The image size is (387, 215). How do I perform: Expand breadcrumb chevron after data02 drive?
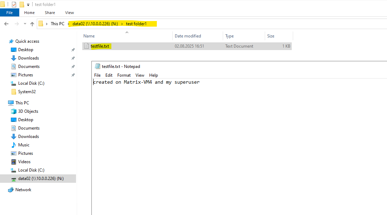122,24
